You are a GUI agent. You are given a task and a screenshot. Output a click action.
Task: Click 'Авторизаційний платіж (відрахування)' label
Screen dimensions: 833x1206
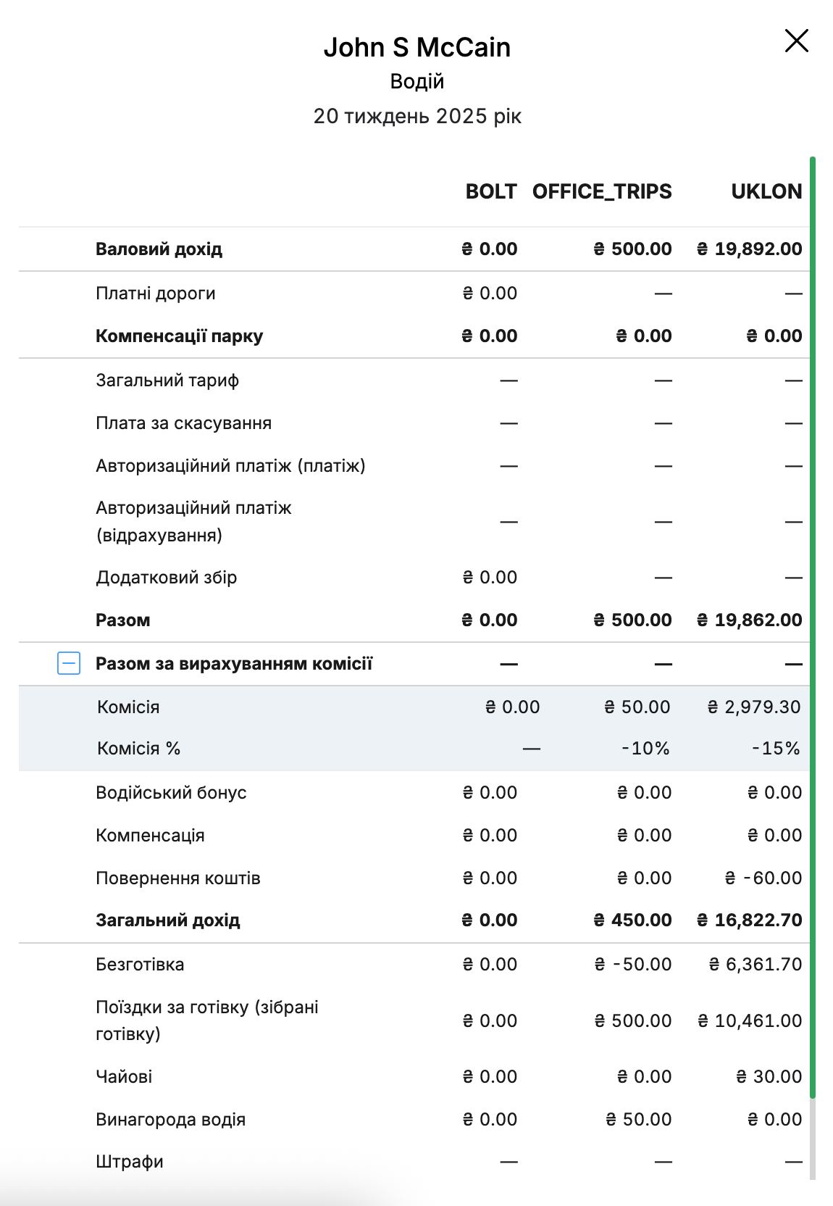click(x=193, y=522)
